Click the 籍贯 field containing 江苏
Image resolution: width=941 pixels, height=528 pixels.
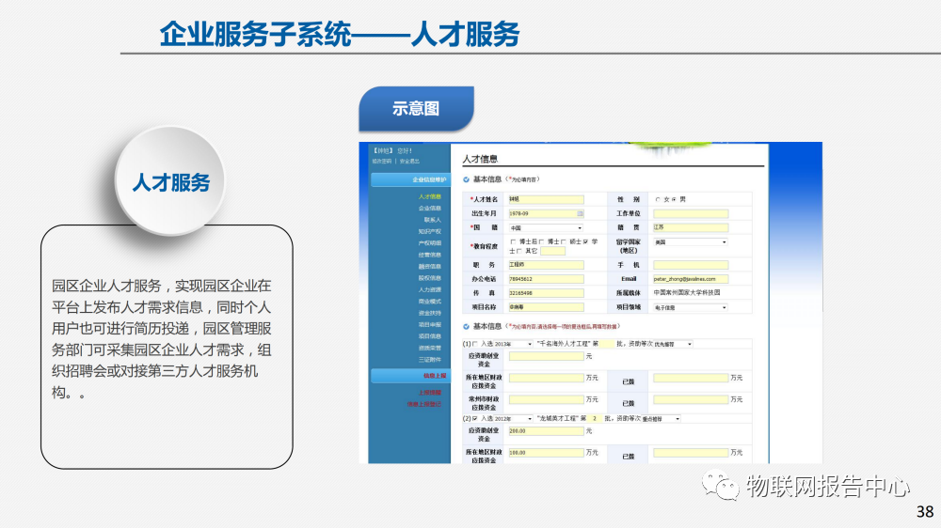click(691, 227)
